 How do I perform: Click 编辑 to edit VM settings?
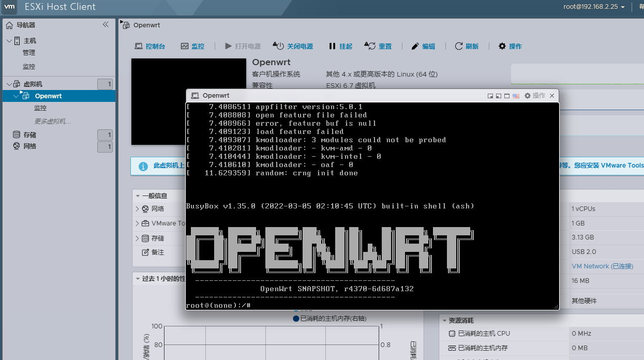[x=423, y=46]
